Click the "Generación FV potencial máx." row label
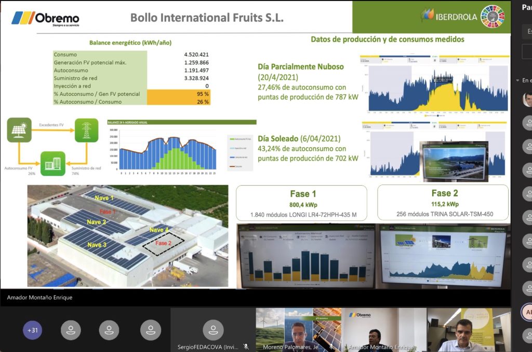The width and height of the screenshot is (532, 352). [90, 63]
